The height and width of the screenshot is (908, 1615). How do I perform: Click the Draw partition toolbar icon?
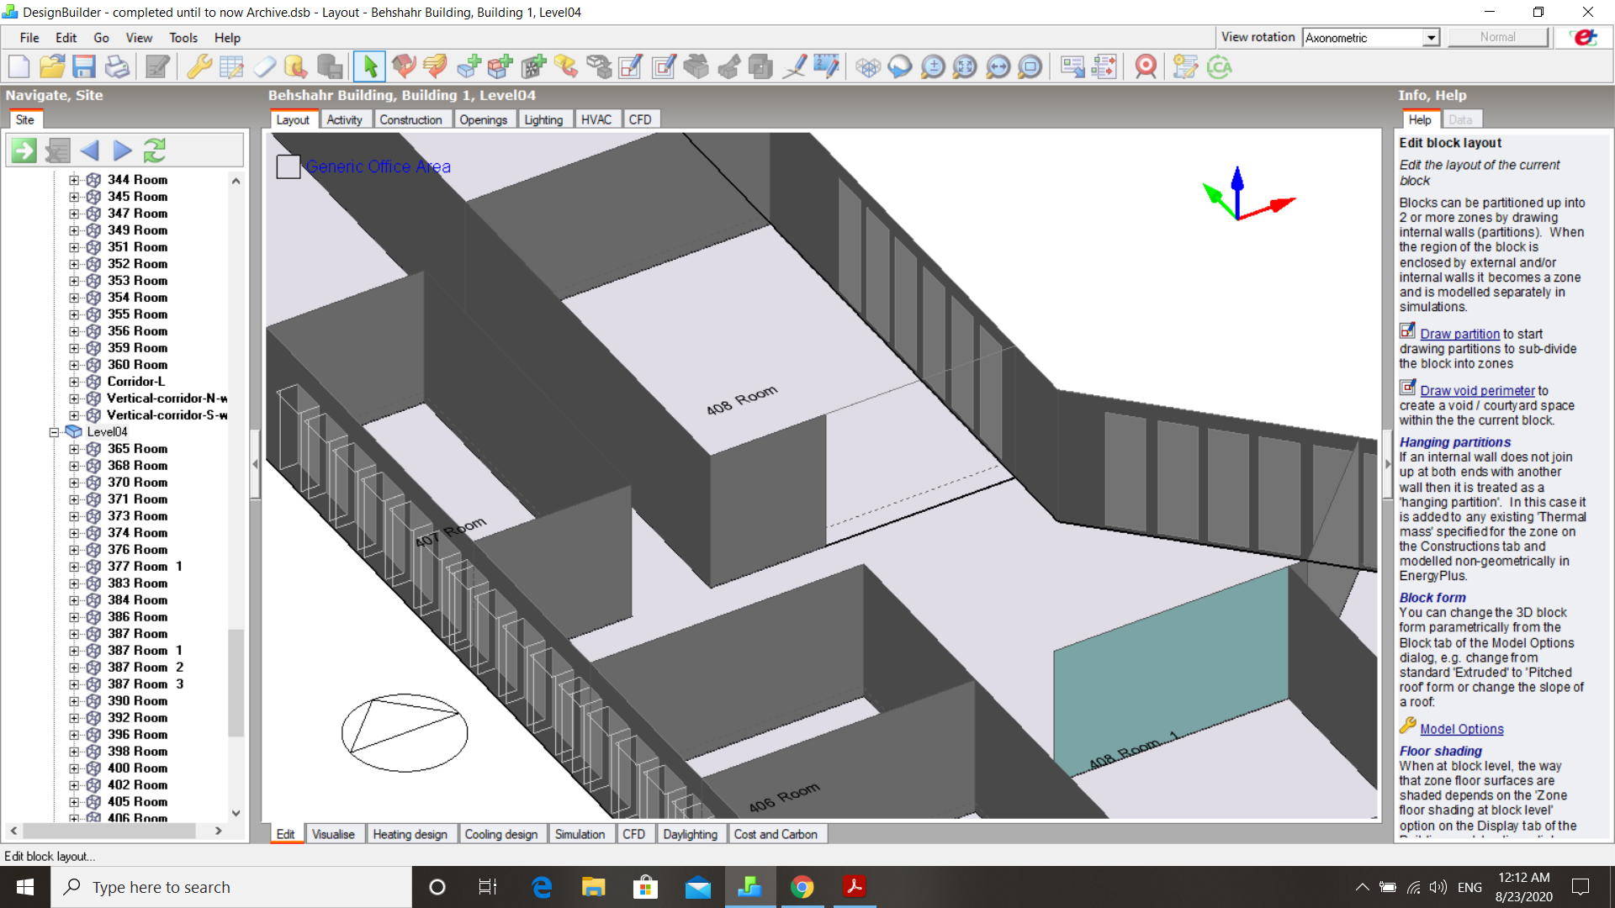631,66
